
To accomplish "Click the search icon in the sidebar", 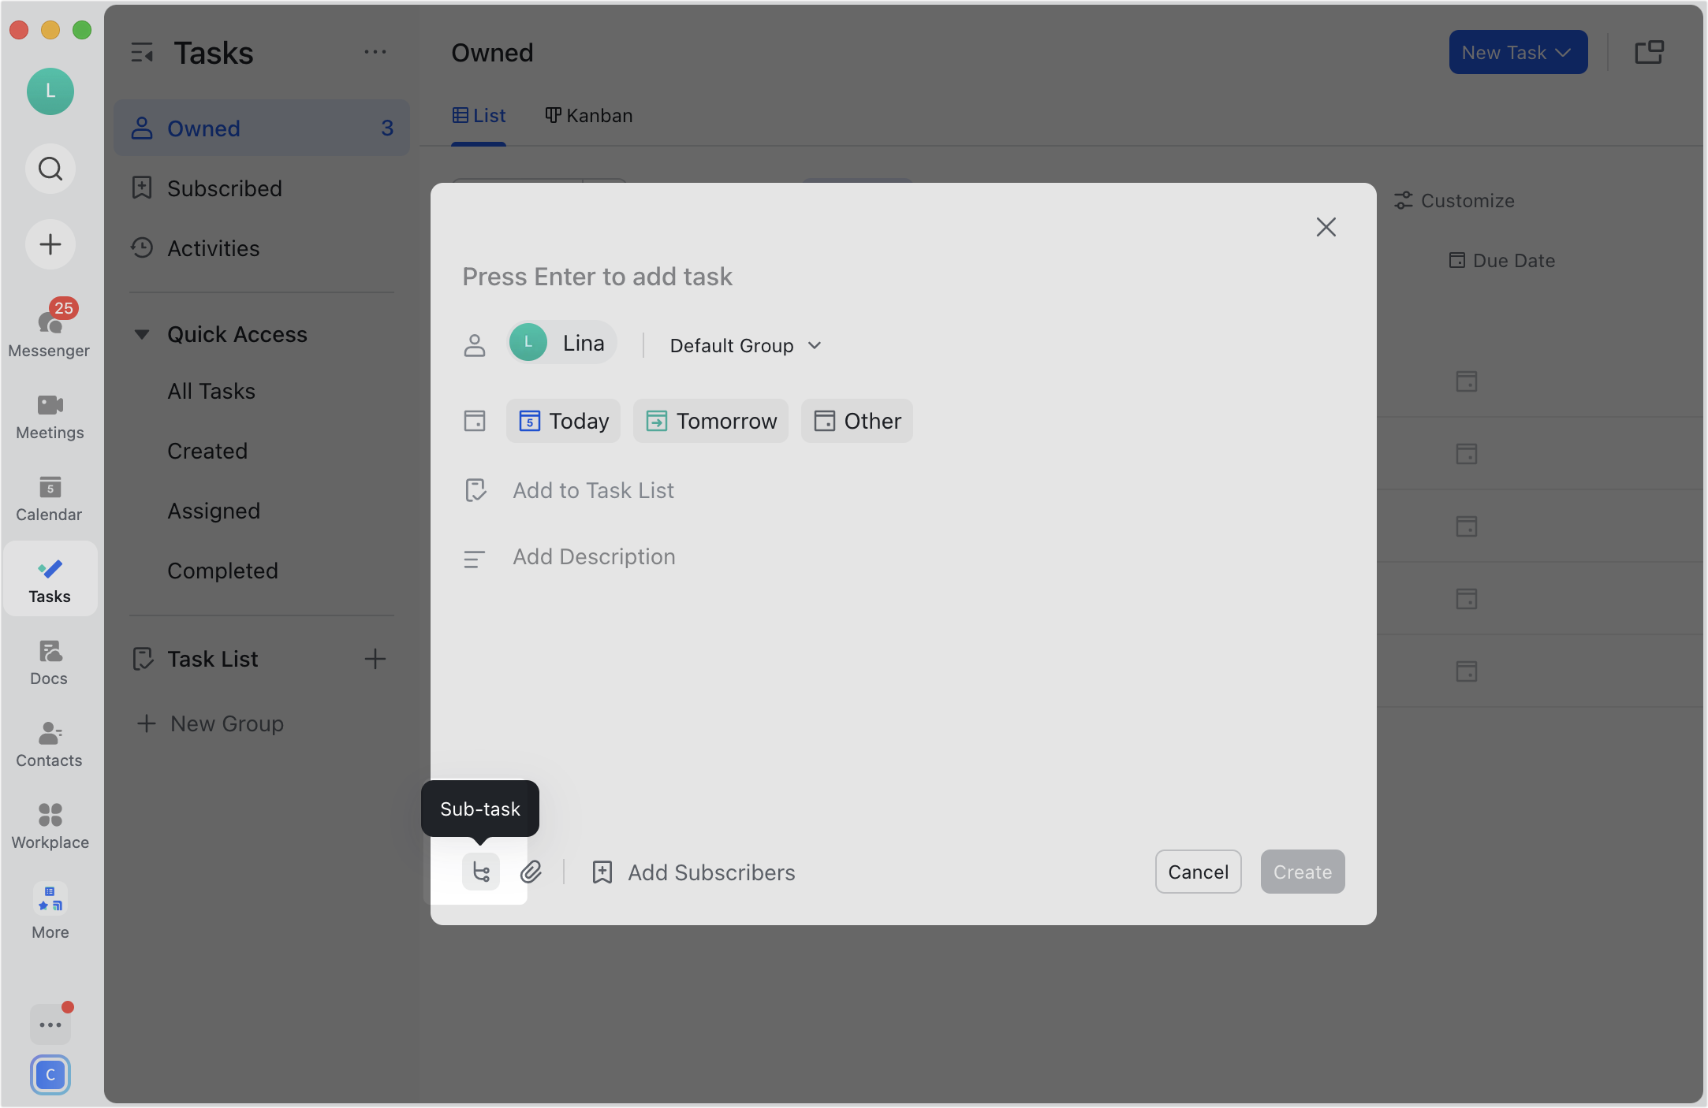I will click(50, 169).
